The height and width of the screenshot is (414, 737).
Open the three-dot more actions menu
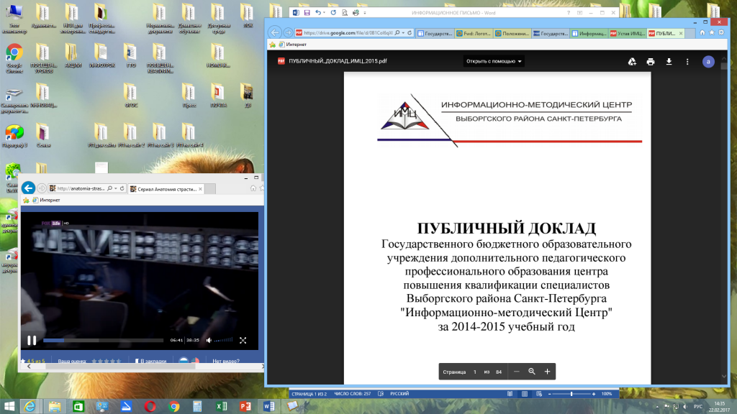tap(687, 62)
